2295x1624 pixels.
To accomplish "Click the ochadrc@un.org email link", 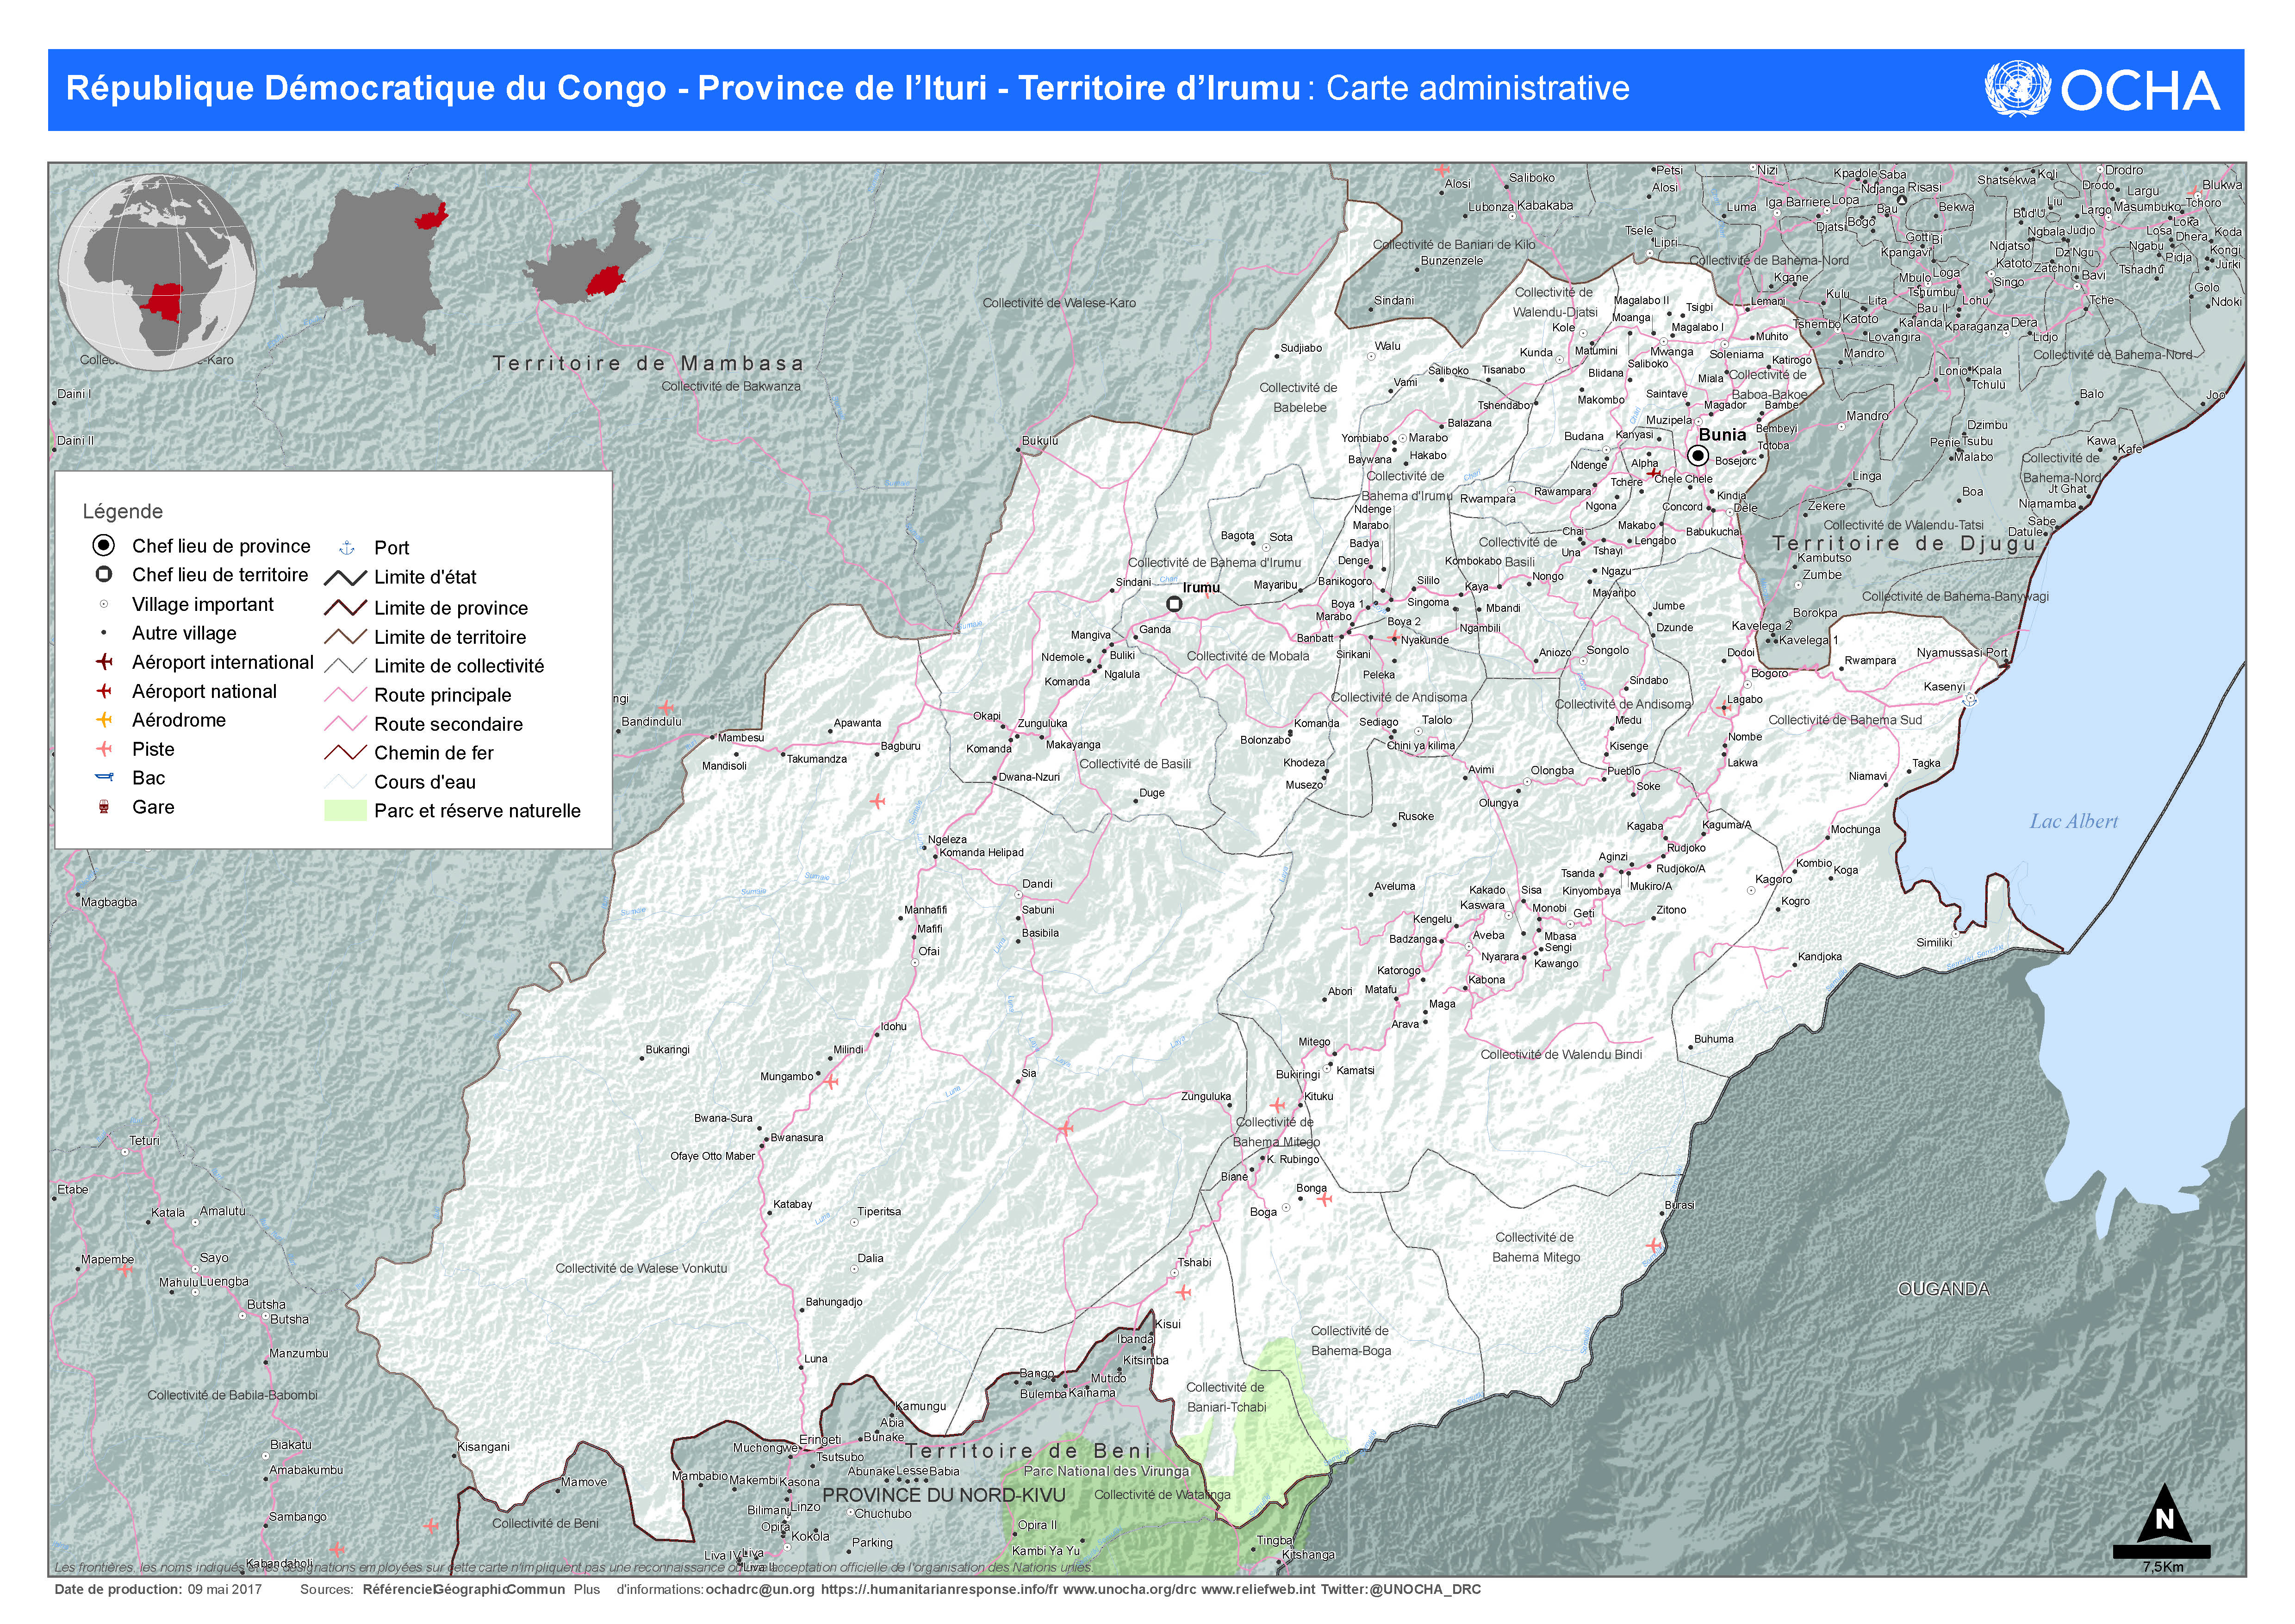I will click(760, 1589).
